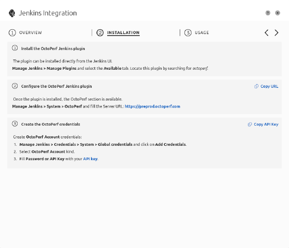Screen dimensions: 289x248
Task: Go to next step with right chevron
Action: (x=276, y=33)
